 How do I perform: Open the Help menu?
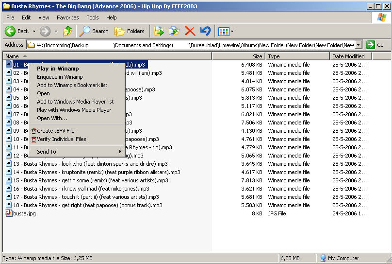pyautogui.click(x=111, y=18)
